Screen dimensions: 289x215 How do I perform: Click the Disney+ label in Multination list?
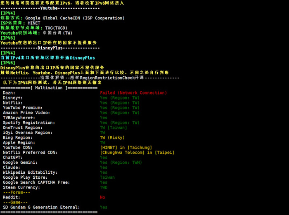pos(13,98)
